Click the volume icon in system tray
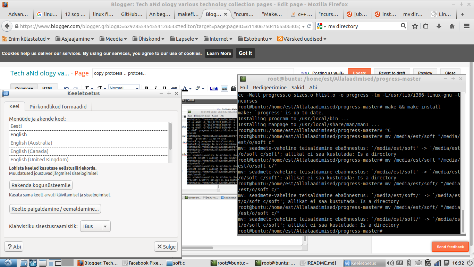This screenshot has height=267, width=474. pyautogui.click(x=390, y=263)
